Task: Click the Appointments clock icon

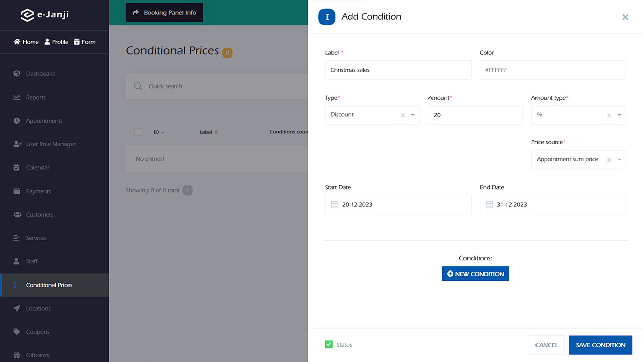Action: click(17, 121)
